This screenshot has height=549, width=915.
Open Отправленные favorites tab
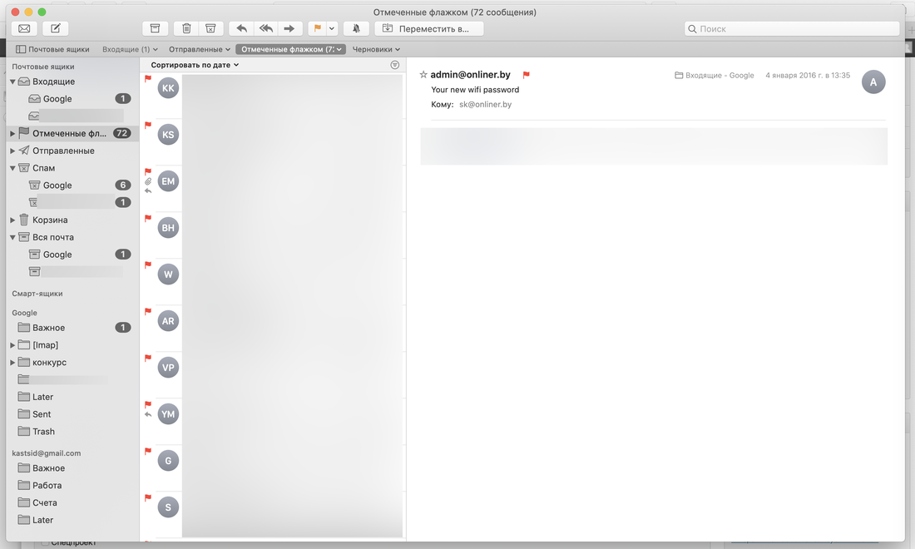pyautogui.click(x=200, y=49)
